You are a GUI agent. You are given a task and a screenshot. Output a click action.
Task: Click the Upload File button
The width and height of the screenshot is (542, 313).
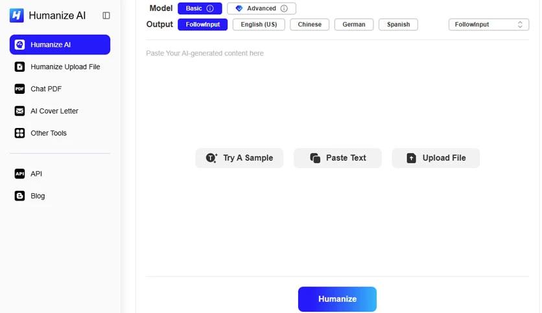(436, 158)
